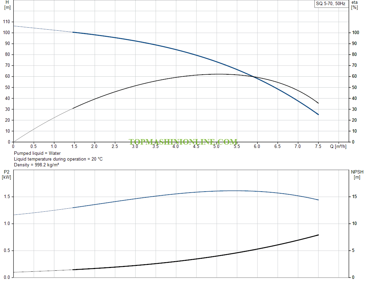Click the 2.5 tick label on Q axis

(114, 146)
